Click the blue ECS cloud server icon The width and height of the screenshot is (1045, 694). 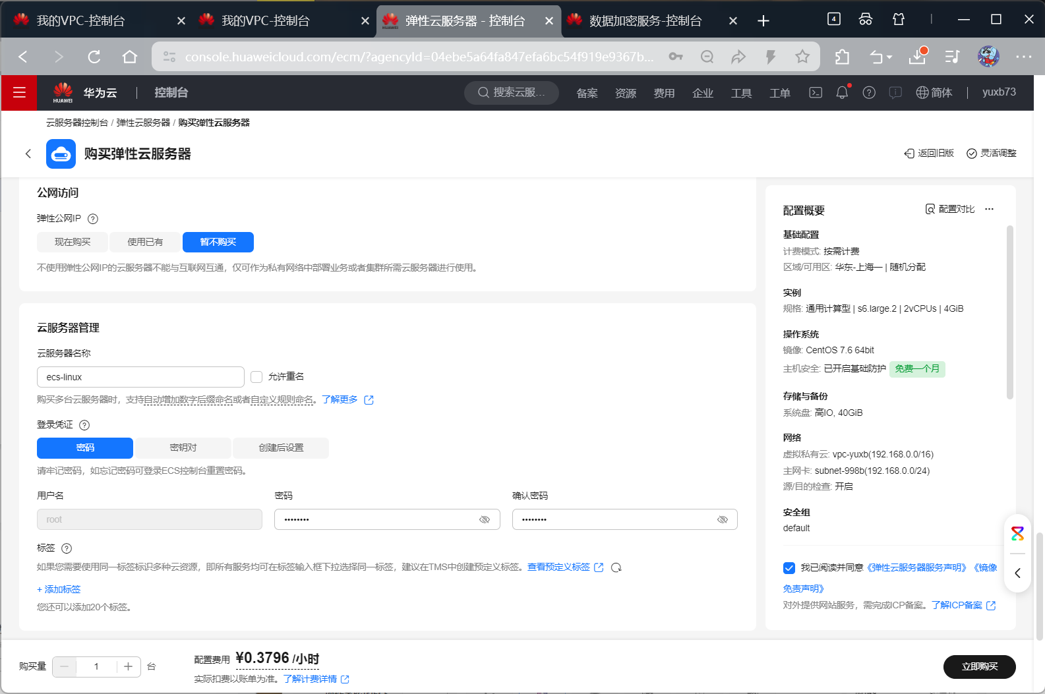[61, 154]
